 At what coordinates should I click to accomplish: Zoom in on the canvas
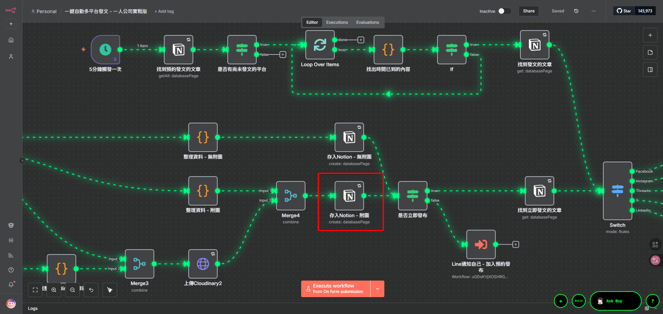[54, 290]
